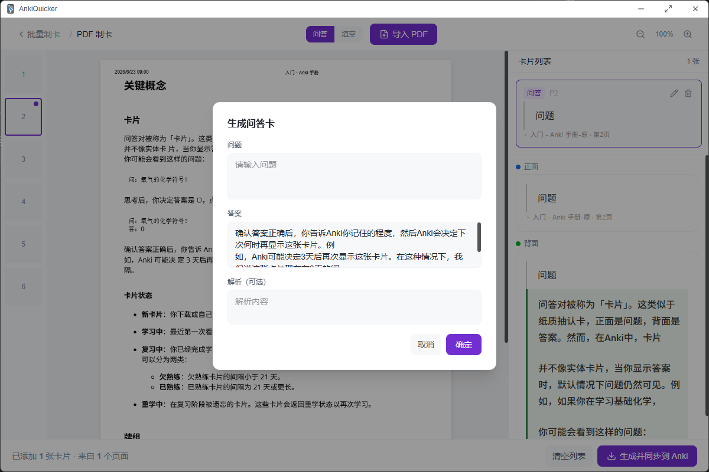Click 清空列表 button
Viewport: 709px width, 472px height.
(x=569, y=456)
